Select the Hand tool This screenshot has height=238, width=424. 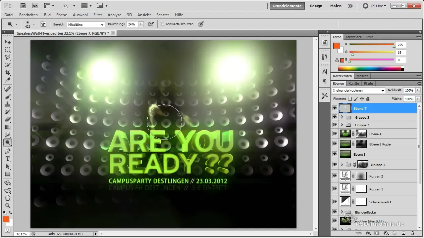pyautogui.click(x=7, y=198)
